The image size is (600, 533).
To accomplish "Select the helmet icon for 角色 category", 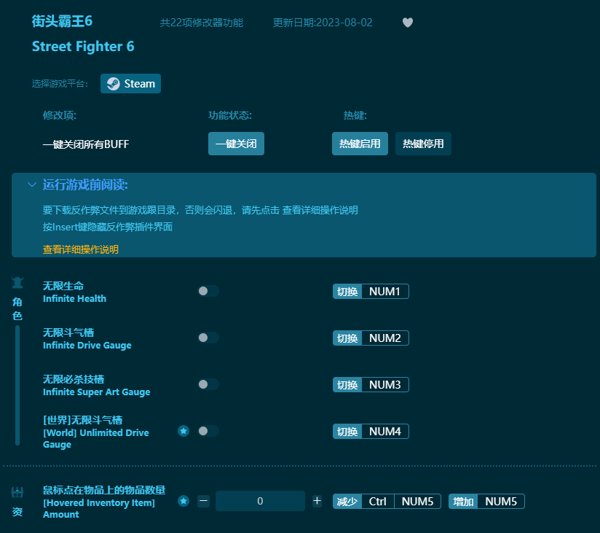I will 17,284.
